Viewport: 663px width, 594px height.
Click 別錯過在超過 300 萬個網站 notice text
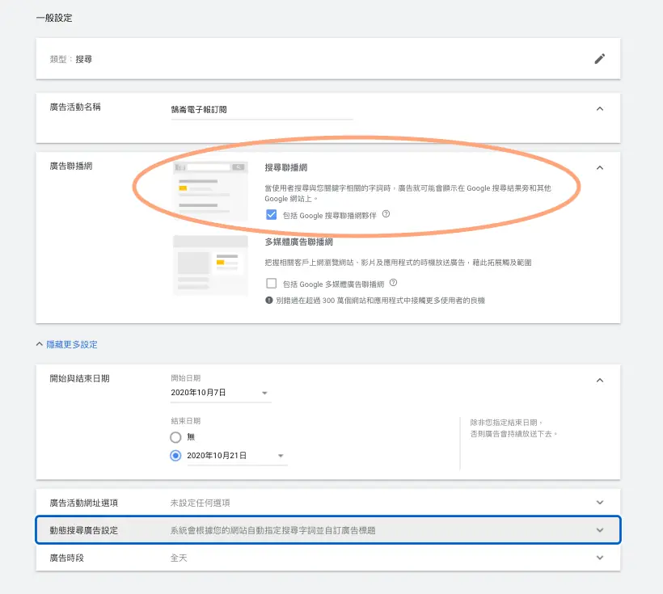pyautogui.click(x=380, y=301)
